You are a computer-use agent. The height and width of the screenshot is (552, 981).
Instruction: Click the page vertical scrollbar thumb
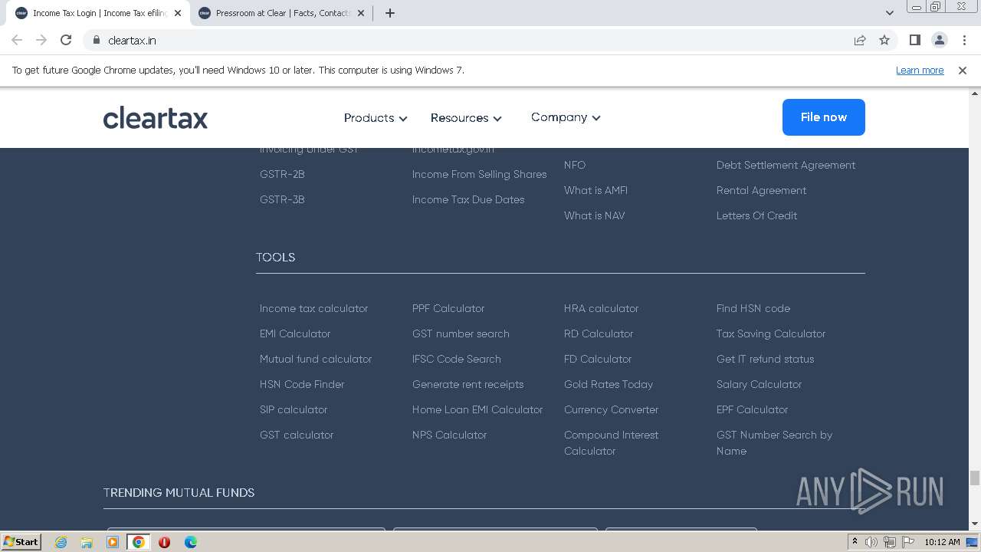(x=975, y=478)
